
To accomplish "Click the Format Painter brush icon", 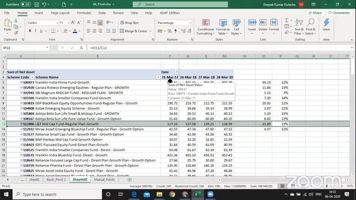I will click(16, 33).
